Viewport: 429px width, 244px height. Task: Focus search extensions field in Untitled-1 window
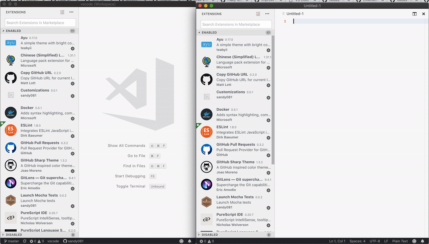coord(236,24)
